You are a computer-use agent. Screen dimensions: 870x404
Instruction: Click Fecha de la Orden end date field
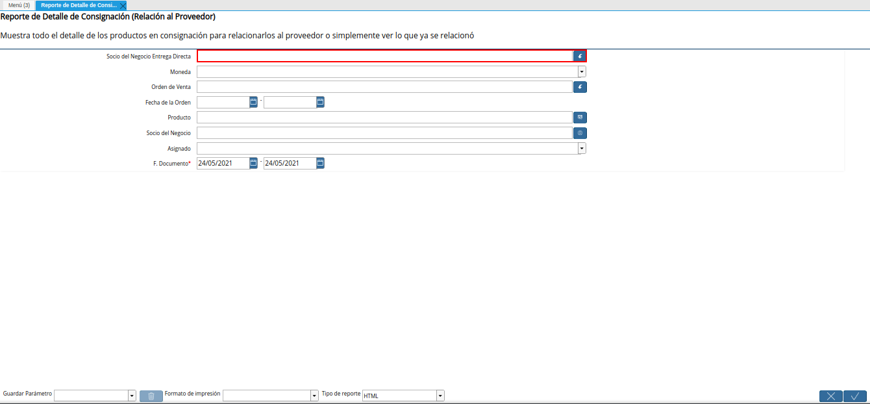tap(290, 102)
